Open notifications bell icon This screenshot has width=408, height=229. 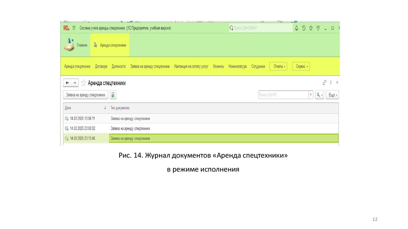[x=296, y=28]
